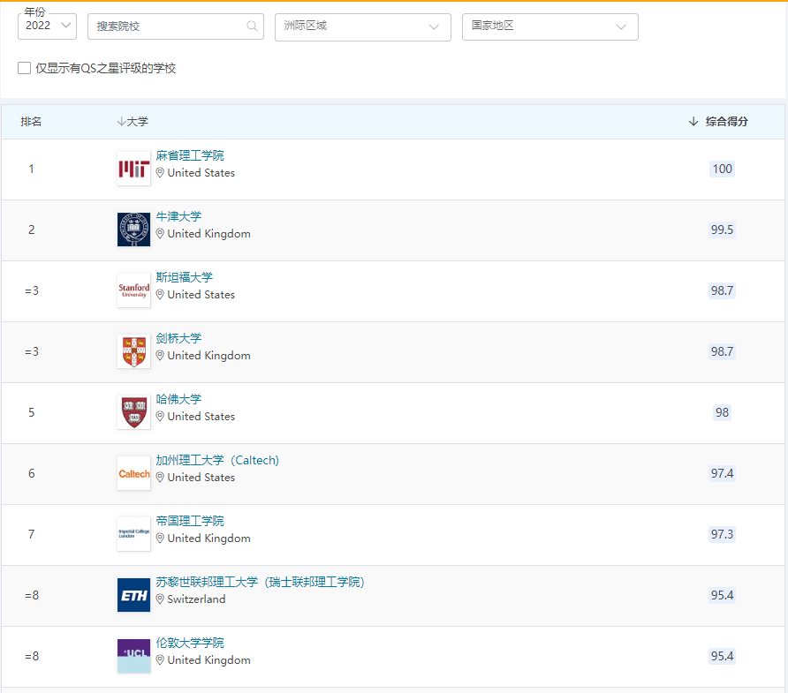Image resolution: width=788 pixels, height=693 pixels.
Task: Open 伦敦大学学院 university link
Action: 190,643
